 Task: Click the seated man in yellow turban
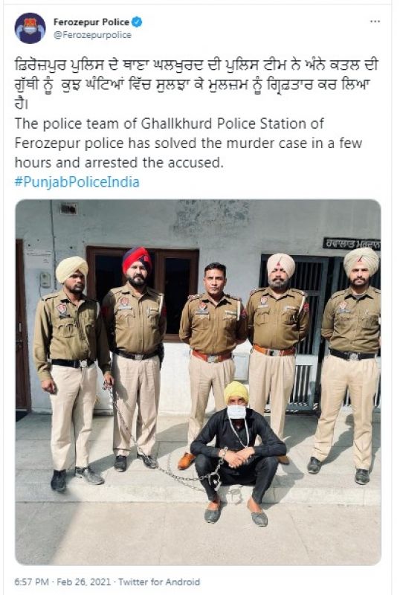pos(237,451)
